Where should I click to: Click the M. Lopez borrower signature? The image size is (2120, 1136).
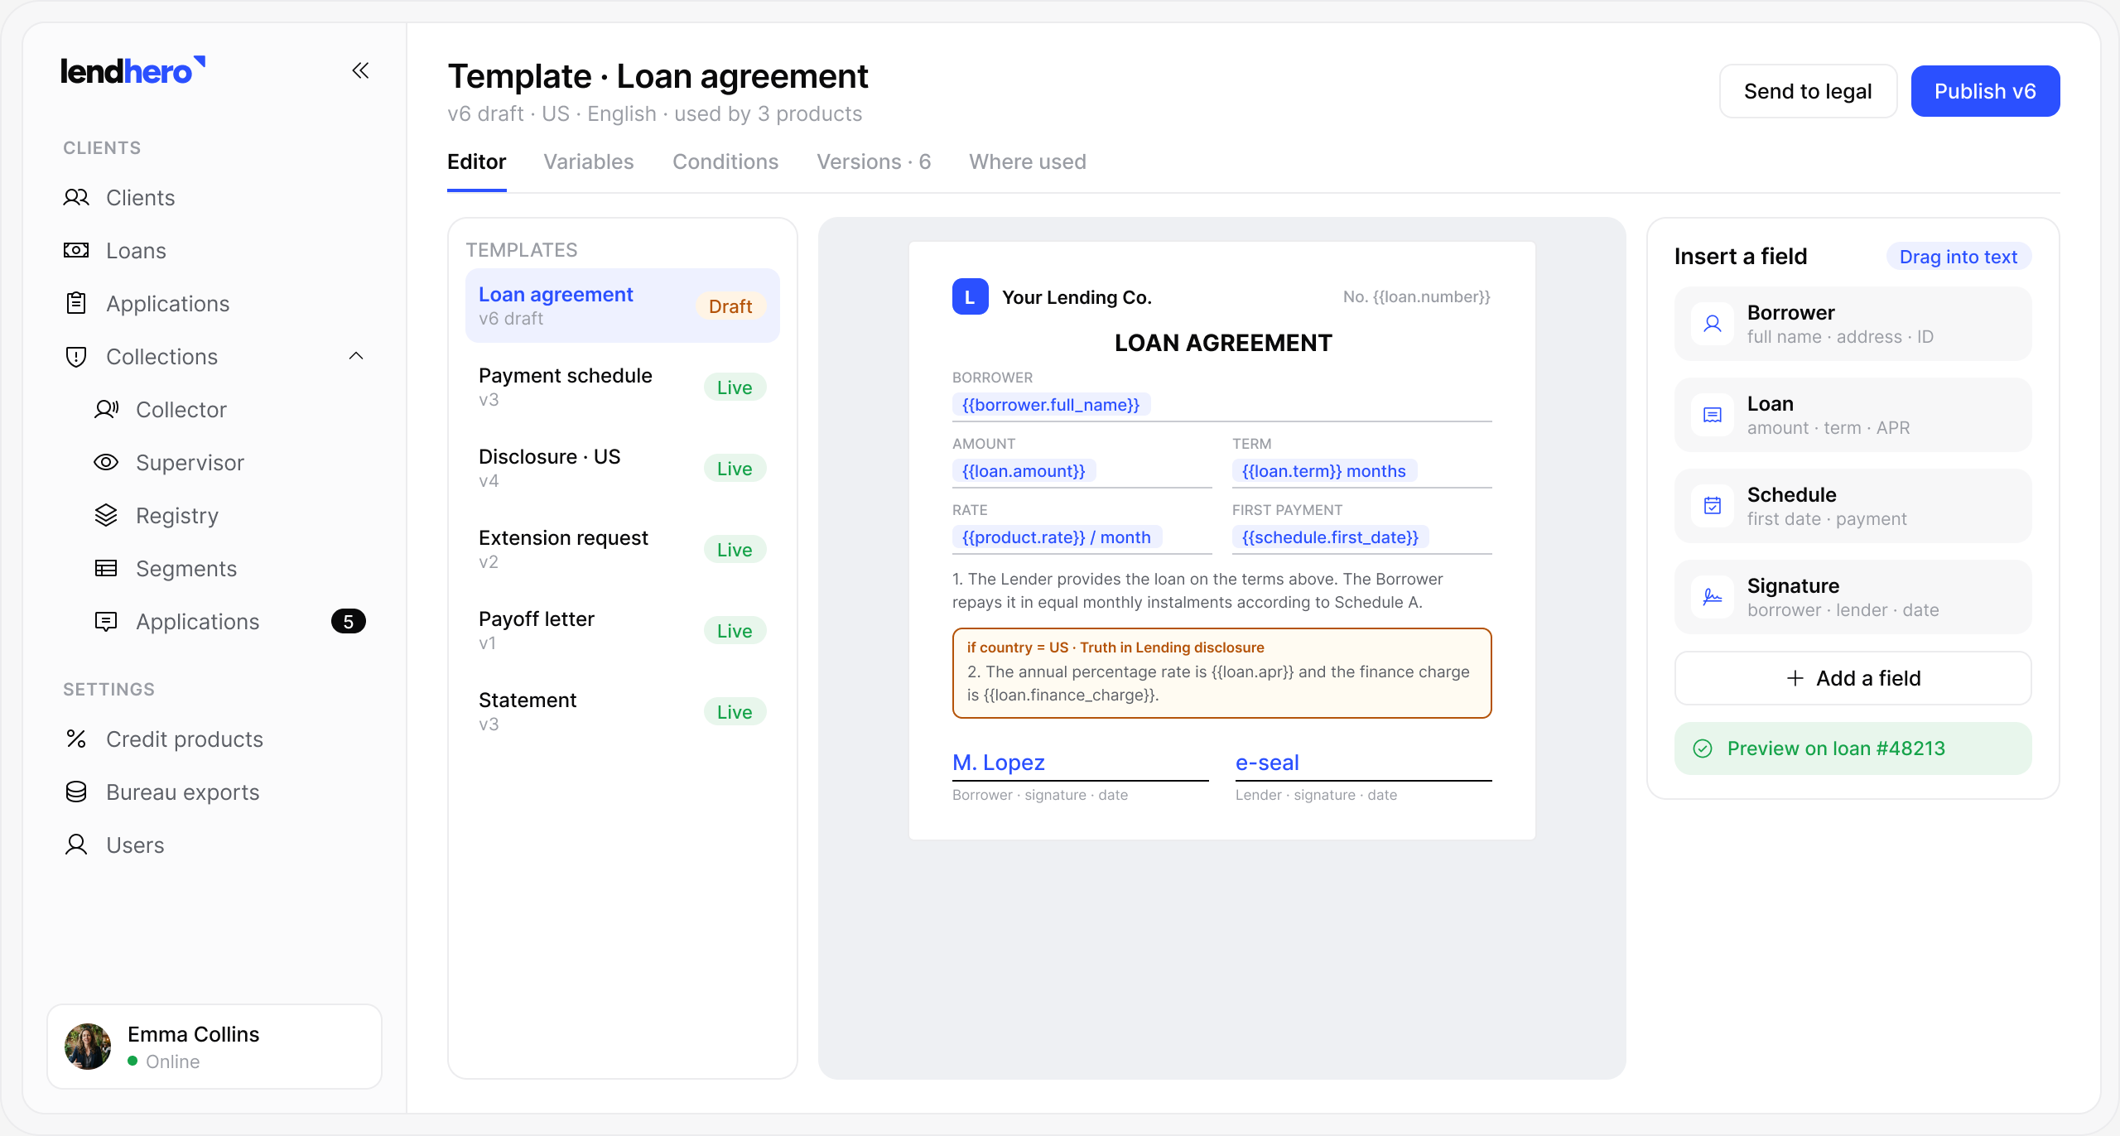pos(999,763)
